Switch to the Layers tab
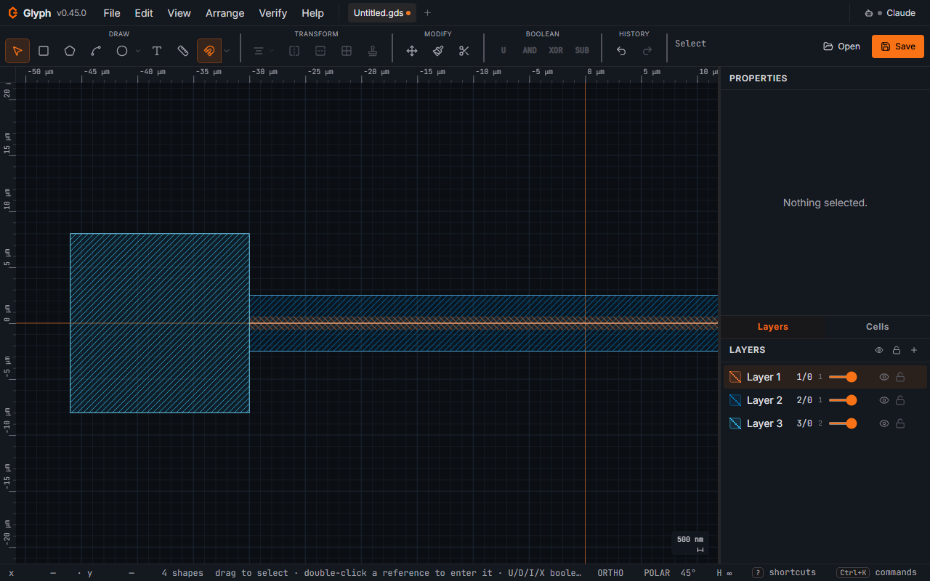Screen dimensions: 930x581 pos(773,327)
